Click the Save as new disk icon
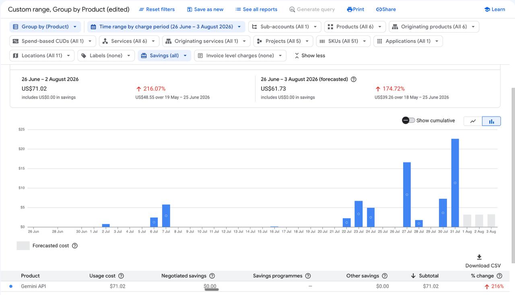Image resolution: width=515 pixels, height=295 pixels. (x=190, y=9)
